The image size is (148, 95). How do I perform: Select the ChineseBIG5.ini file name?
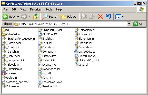click(52, 30)
